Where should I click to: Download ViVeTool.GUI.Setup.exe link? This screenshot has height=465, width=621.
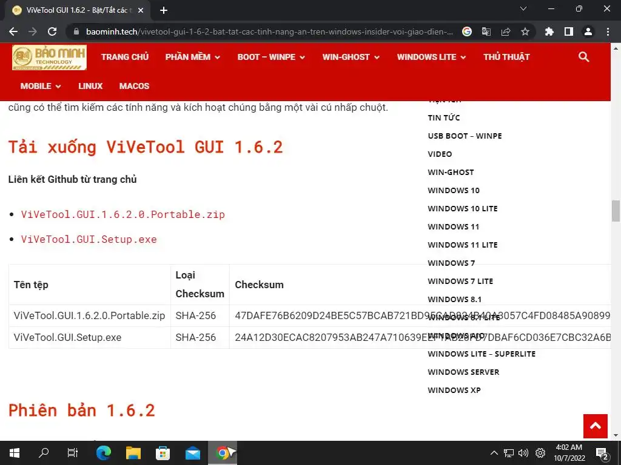click(89, 239)
